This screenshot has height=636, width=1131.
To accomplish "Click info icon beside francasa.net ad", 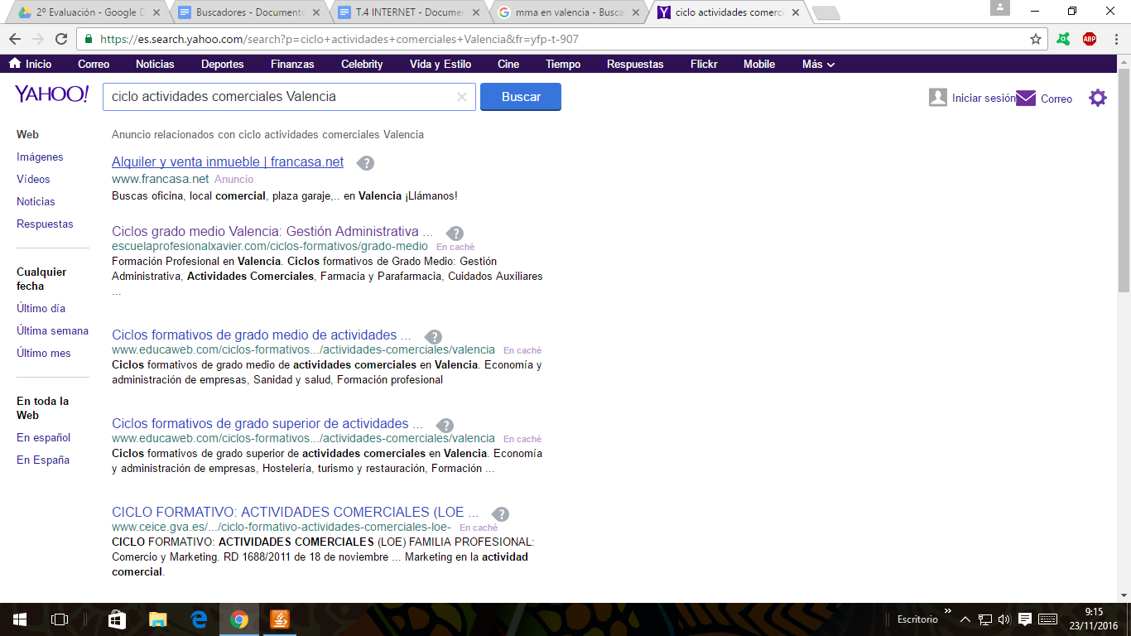I will click(x=365, y=163).
